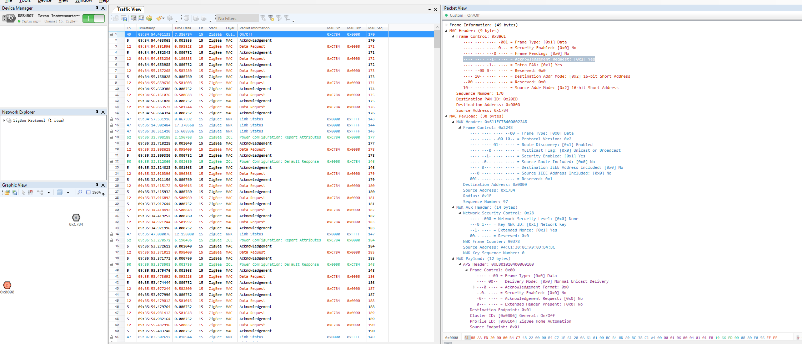Image resolution: width=802 pixels, height=344 pixels.
Task: Click the No Filters field
Action: pos(237,18)
